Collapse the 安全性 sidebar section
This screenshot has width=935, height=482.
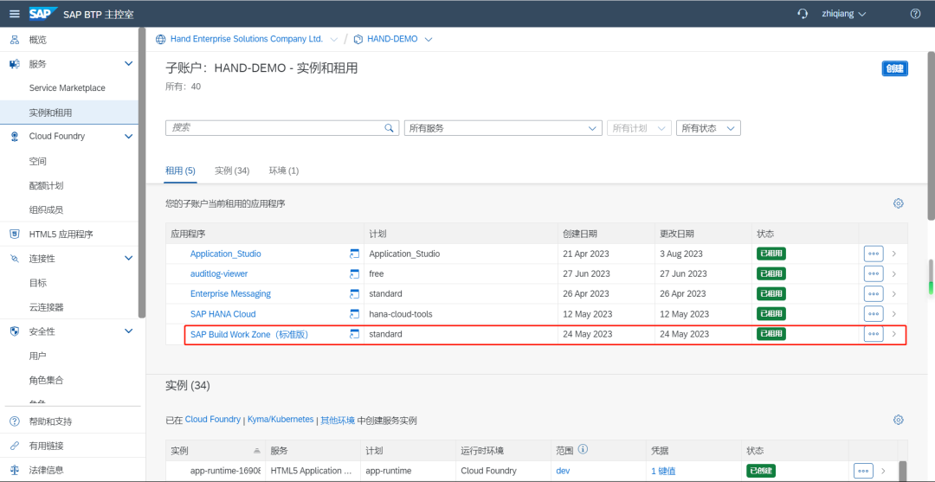tap(128, 331)
